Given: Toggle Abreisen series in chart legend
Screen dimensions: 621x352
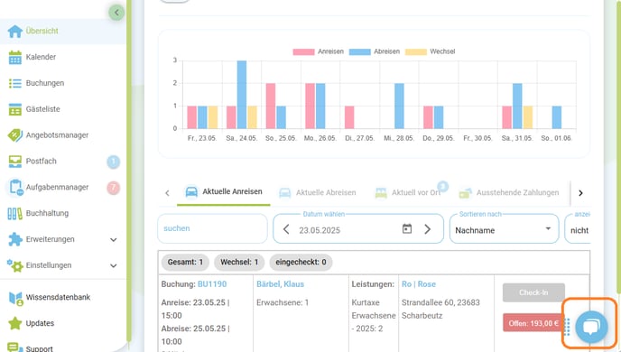Looking at the screenshot, I should pyautogui.click(x=375, y=51).
